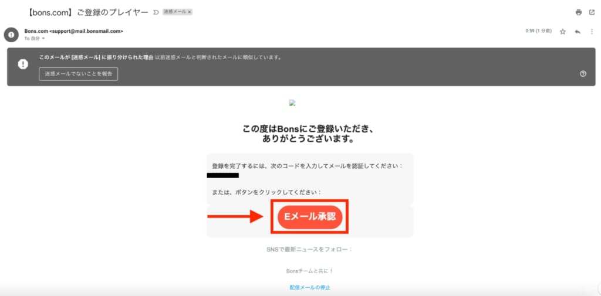Remove the 迷惑メール label chip
This screenshot has width=601, height=296.
point(190,12)
